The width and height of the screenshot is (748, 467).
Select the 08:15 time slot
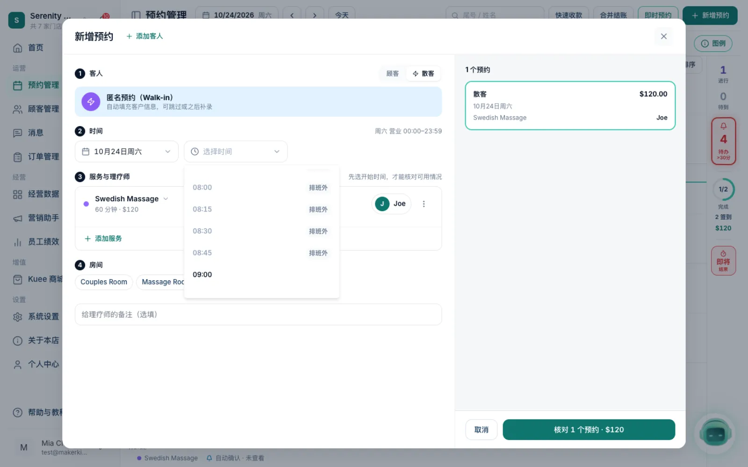click(x=261, y=209)
